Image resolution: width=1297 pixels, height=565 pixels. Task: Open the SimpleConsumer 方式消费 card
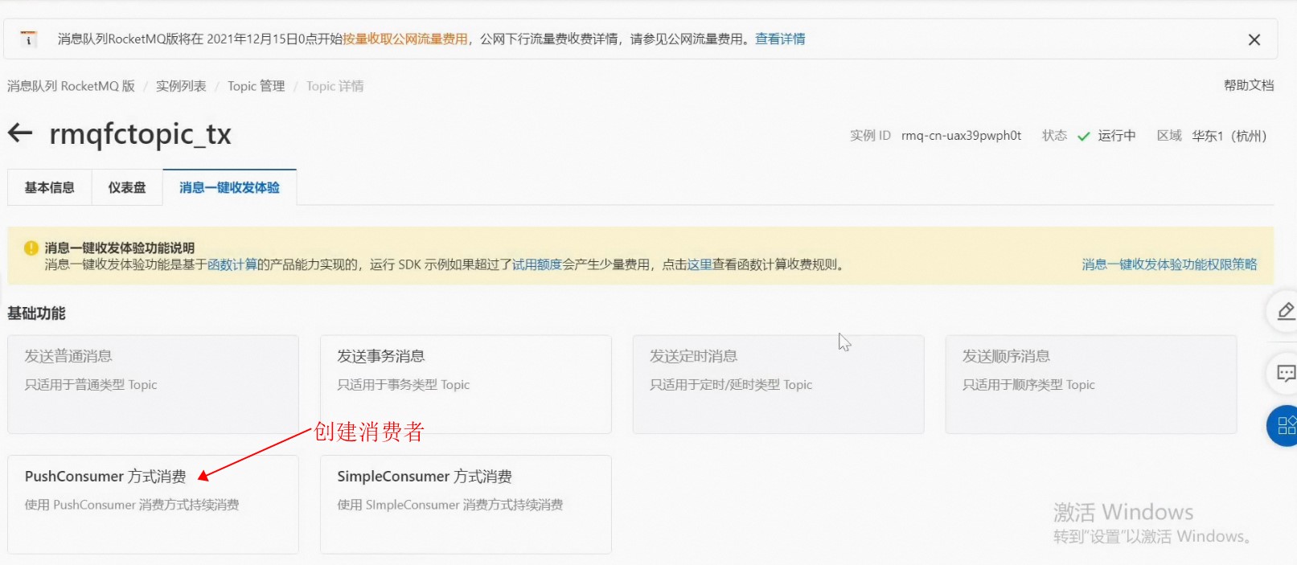point(466,505)
